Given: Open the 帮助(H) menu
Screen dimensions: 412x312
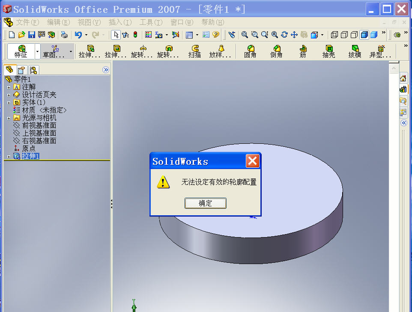Looking at the screenshot, I should (213, 22).
